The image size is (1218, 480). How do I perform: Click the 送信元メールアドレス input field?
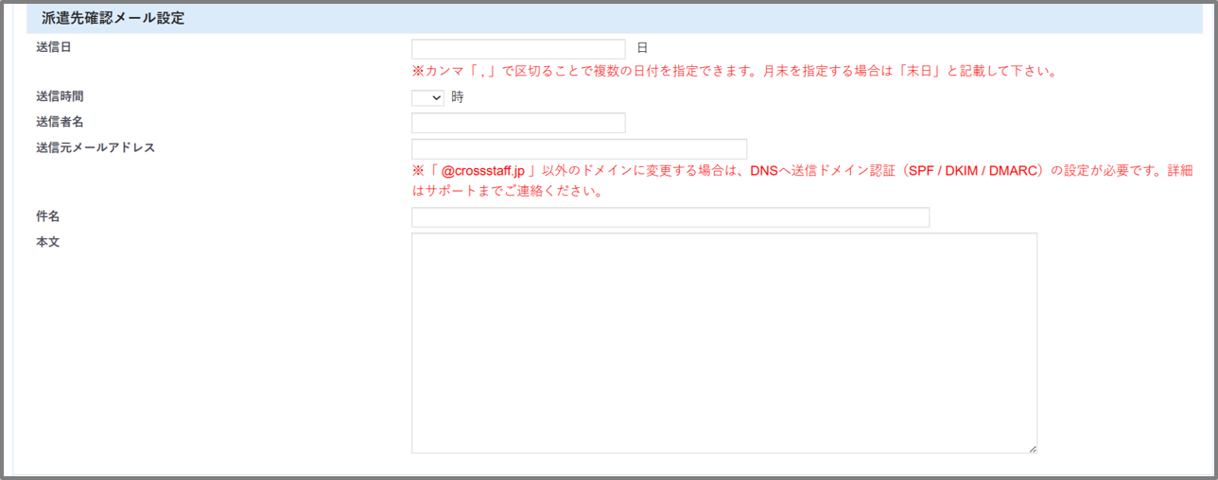tap(579, 148)
